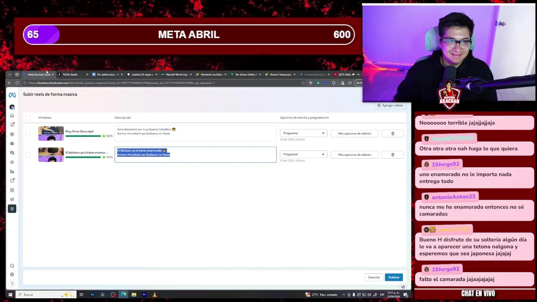Open Microsoft Edge from the taskbar
The width and height of the screenshot is (537, 302).
click(123, 295)
